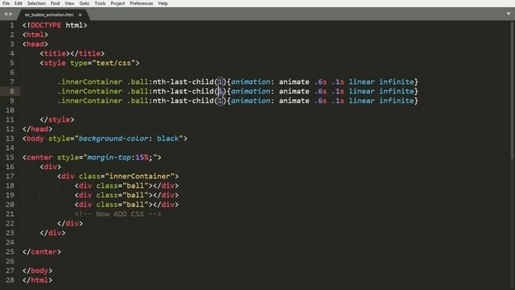Click .innerContainer selector on line 7
This screenshot has height=290, width=515.
tap(90, 82)
